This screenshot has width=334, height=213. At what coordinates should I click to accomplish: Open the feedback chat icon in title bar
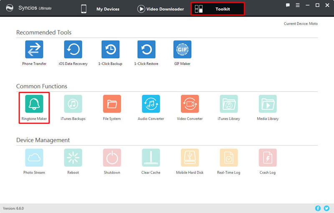click(x=288, y=5)
